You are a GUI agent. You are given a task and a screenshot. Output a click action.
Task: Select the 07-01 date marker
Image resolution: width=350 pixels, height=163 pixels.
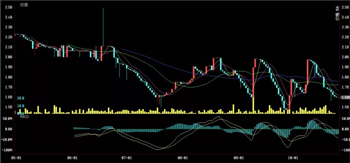(126, 158)
